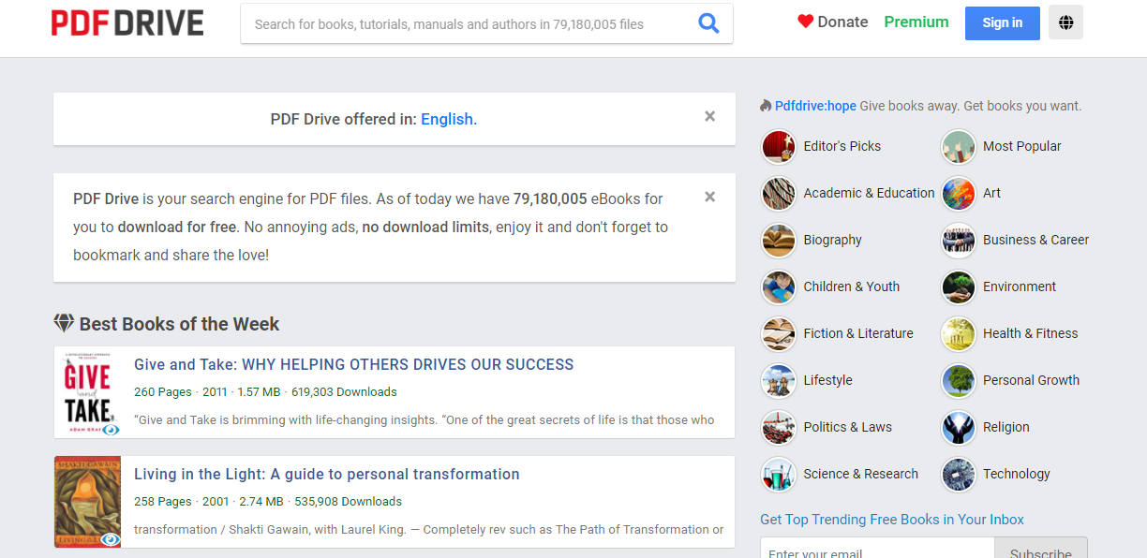Click the search magnifier icon

point(708,23)
